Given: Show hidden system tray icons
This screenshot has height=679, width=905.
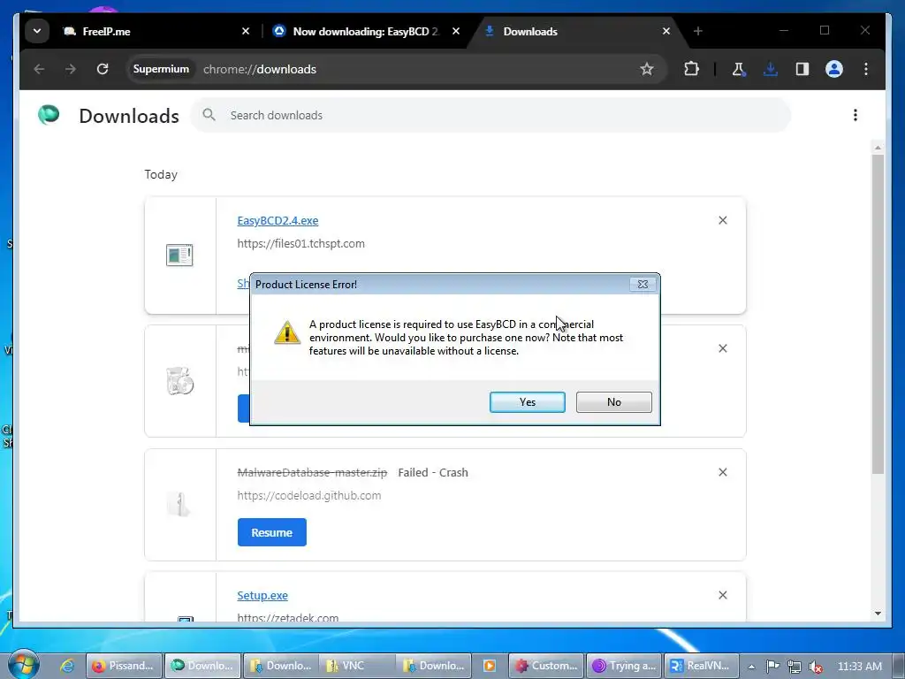Looking at the screenshot, I should point(751,667).
